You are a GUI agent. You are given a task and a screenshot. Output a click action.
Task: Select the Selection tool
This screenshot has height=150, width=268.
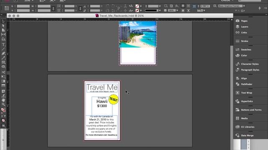point(3,21)
